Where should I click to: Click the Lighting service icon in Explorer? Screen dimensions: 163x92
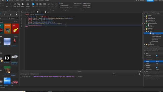pos(147,17)
